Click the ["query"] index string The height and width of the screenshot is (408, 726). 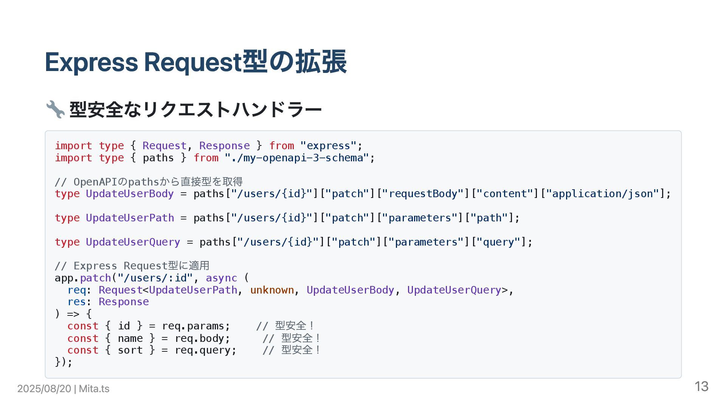498,242
